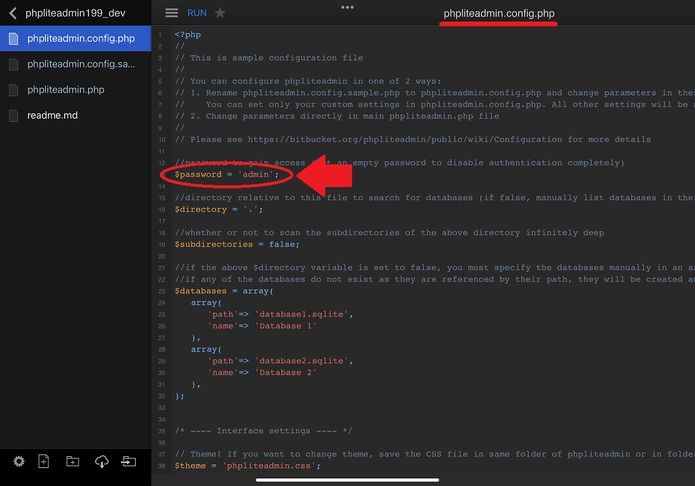Select the phpliteadmin.config.php title tab
The width and height of the screenshot is (695, 486).
[499, 13]
